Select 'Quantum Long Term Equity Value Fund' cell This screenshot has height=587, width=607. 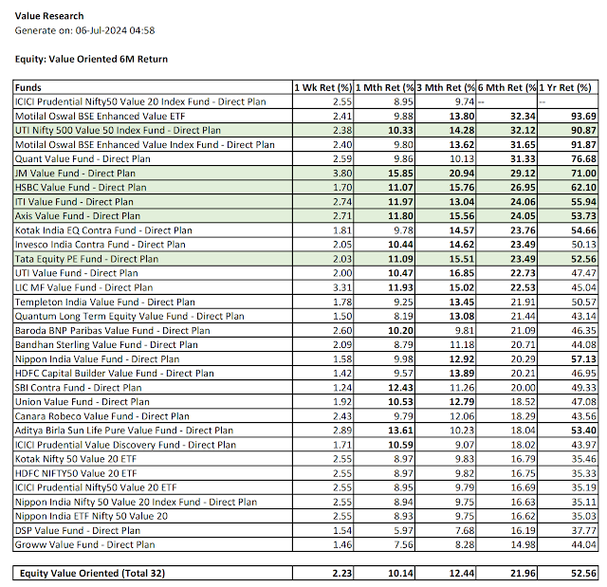(153, 316)
